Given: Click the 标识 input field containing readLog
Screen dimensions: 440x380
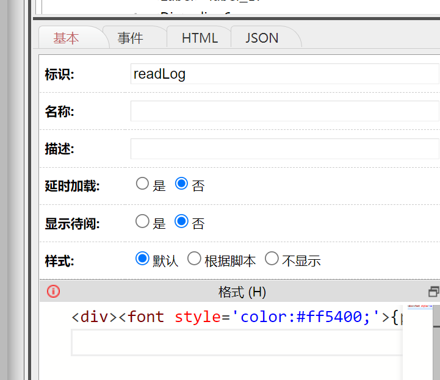Looking at the screenshot, I should [x=284, y=74].
